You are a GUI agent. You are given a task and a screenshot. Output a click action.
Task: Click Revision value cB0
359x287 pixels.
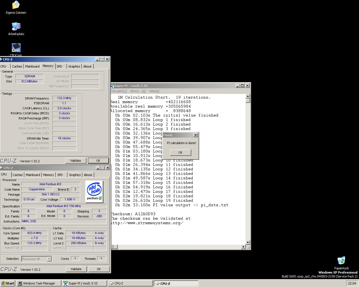click(x=99, y=216)
